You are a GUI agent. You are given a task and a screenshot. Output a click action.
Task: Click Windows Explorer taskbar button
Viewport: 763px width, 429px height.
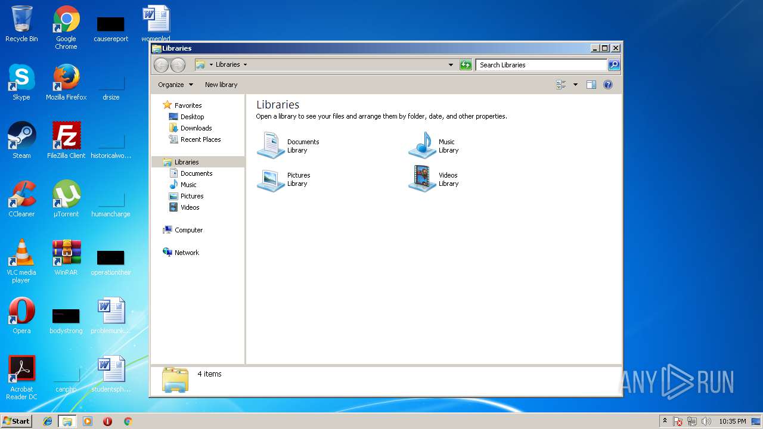click(x=67, y=421)
